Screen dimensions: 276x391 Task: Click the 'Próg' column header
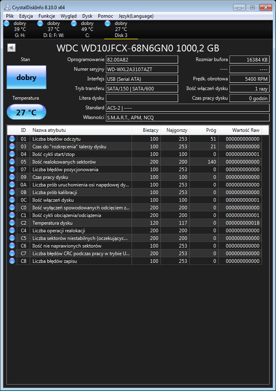point(204,130)
